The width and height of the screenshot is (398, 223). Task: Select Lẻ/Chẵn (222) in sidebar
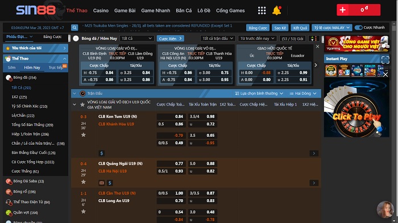tap(23, 116)
